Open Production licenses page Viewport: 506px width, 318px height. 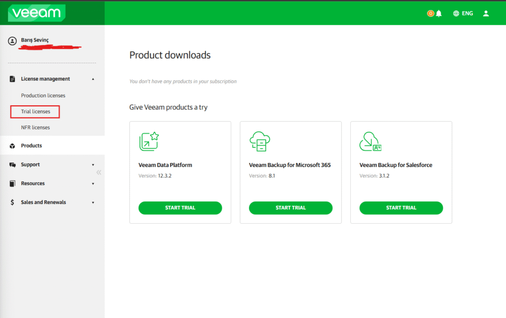(43, 95)
